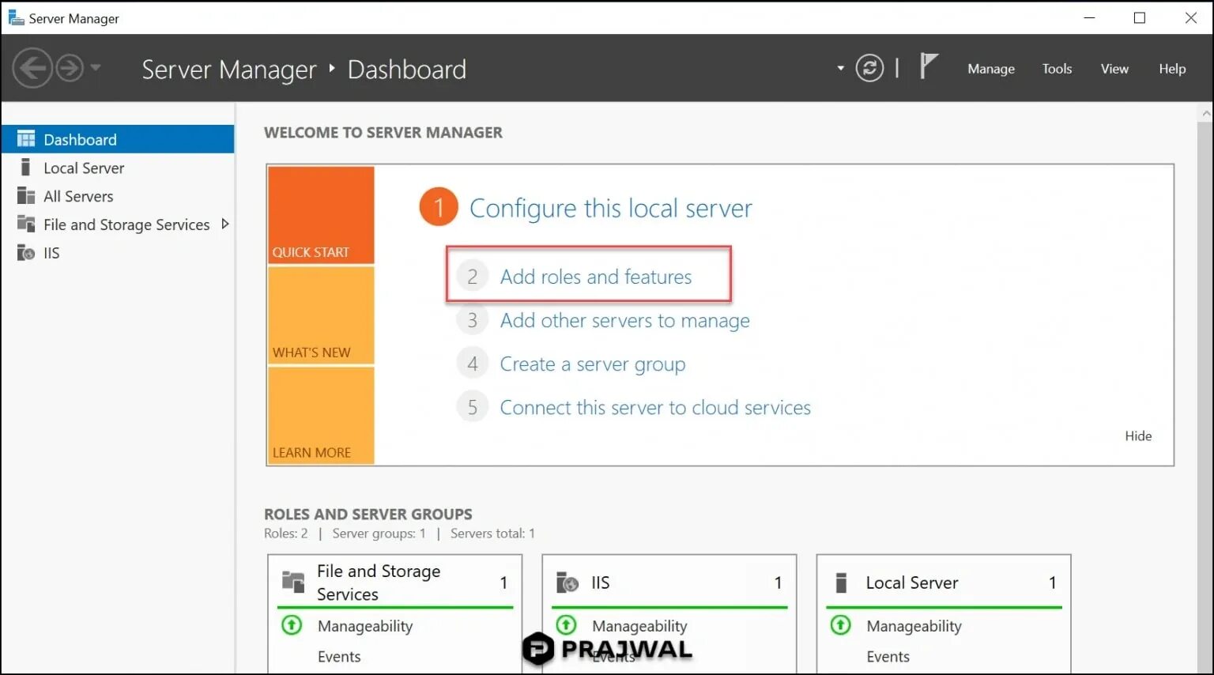The height and width of the screenshot is (675, 1214).
Task: Click green status icon in File and Storage tile
Action: pyautogui.click(x=292, y=625)
